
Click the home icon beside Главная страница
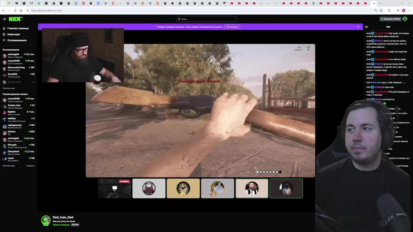click(4, 28)
